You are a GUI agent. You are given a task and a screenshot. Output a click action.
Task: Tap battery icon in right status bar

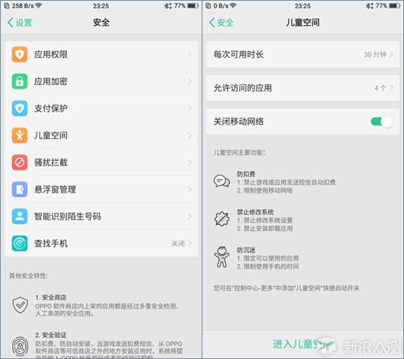click(395, 6)
